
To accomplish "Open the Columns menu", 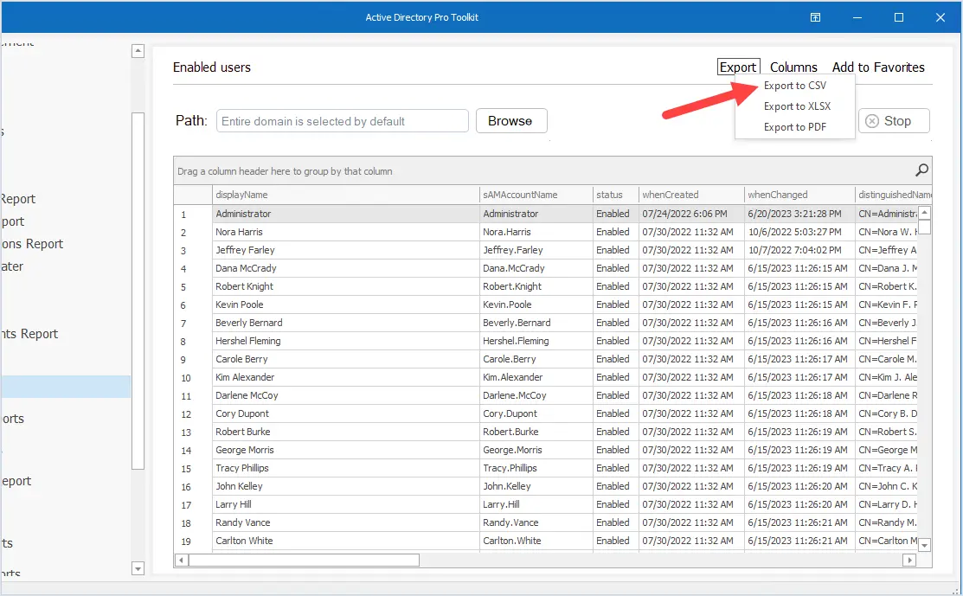I will (x=793, y=67).
